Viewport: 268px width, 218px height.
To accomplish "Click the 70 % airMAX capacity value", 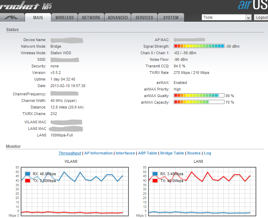I will (x=230, y=102).
